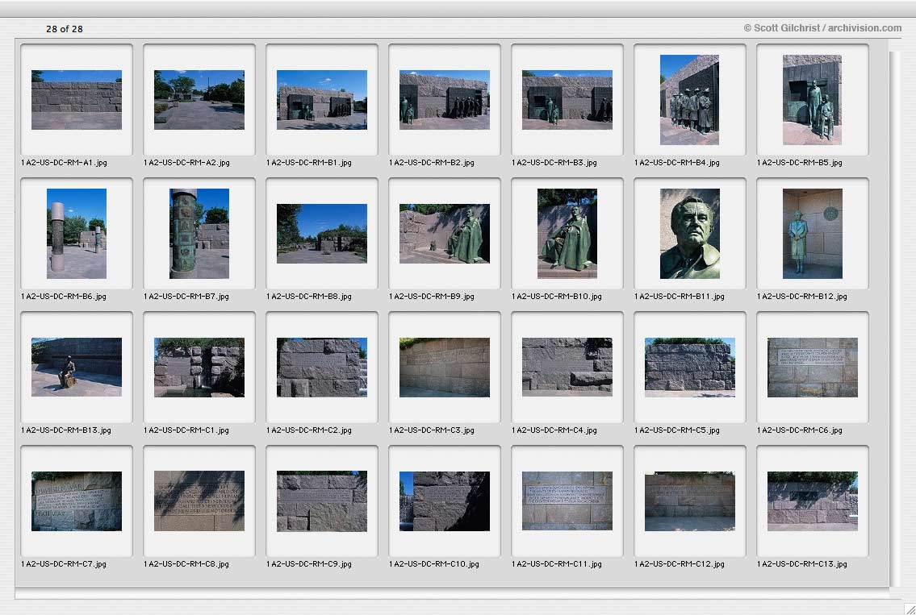916x615 pixels.
Task: Select the caption text "1A2-US-DC-RM-C11.jpg"
Action: pyautogui.click(x=557, y=564)
